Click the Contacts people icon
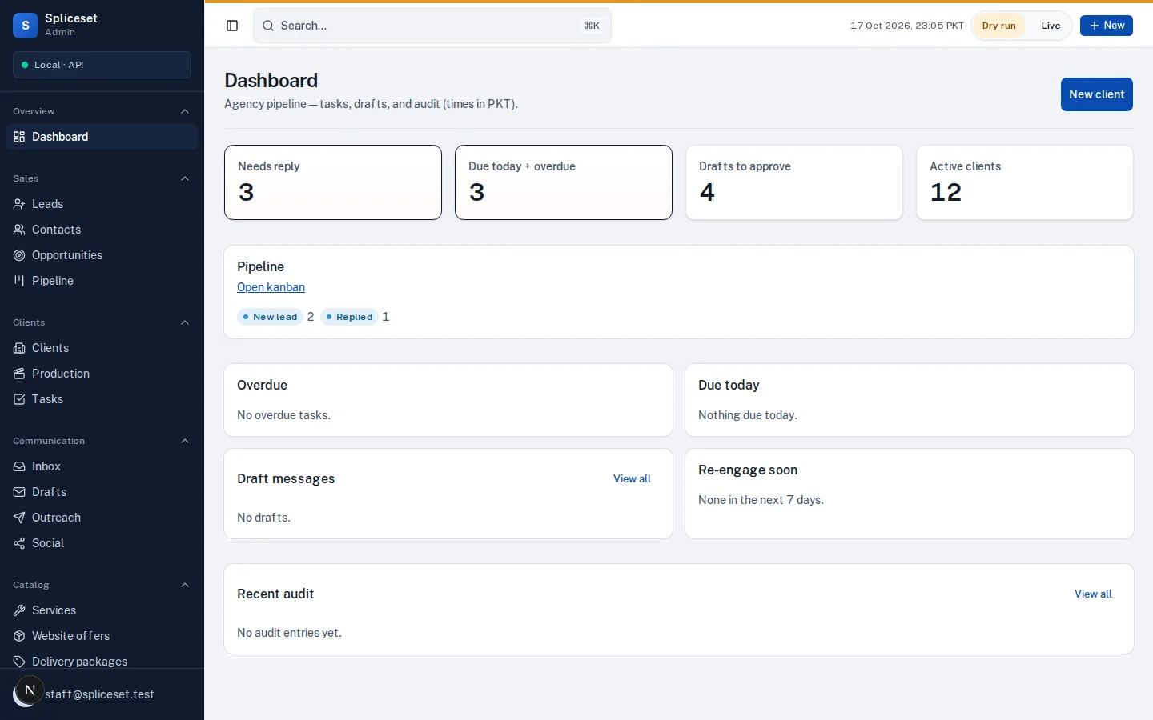 pyautogui.click(x=19, y=230)
